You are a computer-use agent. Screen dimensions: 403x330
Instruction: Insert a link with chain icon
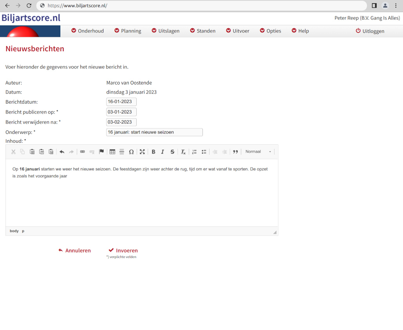82,152
